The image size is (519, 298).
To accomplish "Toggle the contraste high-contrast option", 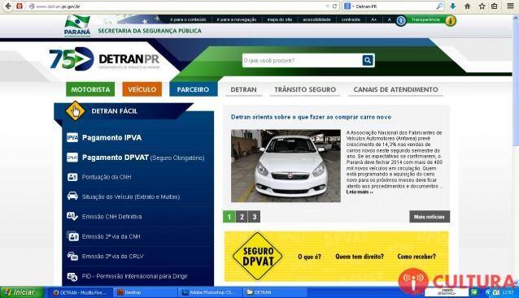I will point(351,19).
